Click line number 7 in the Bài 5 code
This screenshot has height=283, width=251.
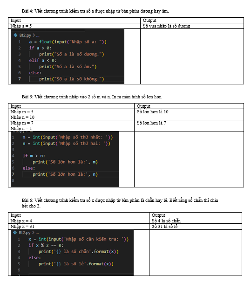(x=13, y=174)
